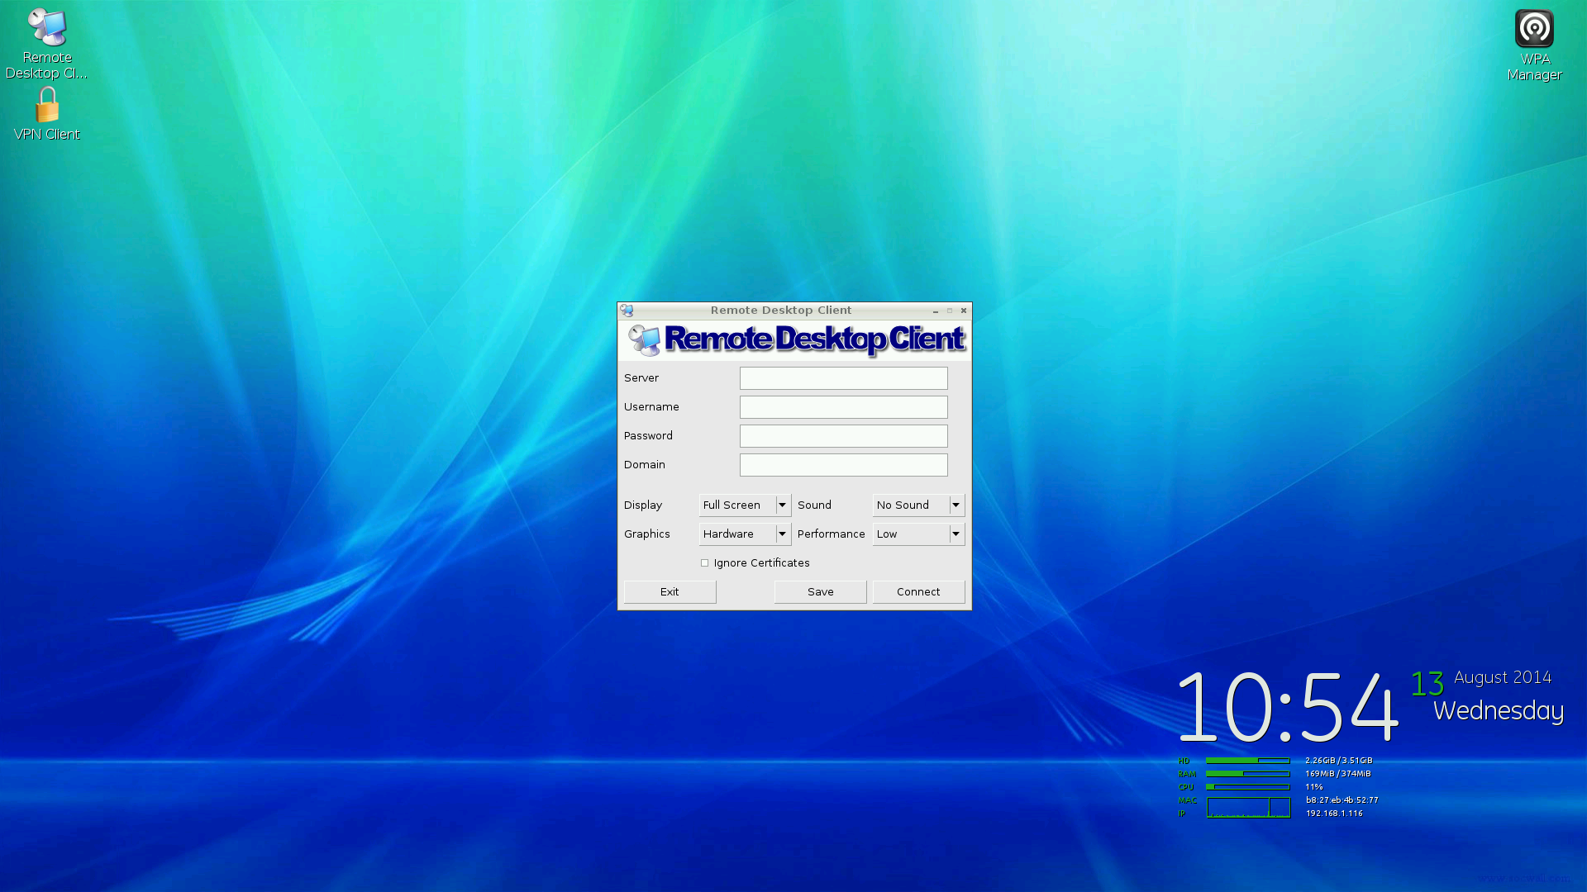Minimize the Remote Desktop Client window
Image resolution: width=1587 pixels, height=892 pixels.
936,311
